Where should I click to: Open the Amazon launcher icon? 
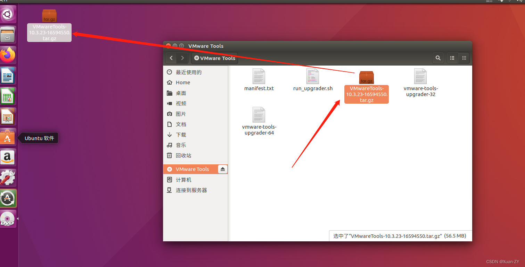tap(8, 157)
